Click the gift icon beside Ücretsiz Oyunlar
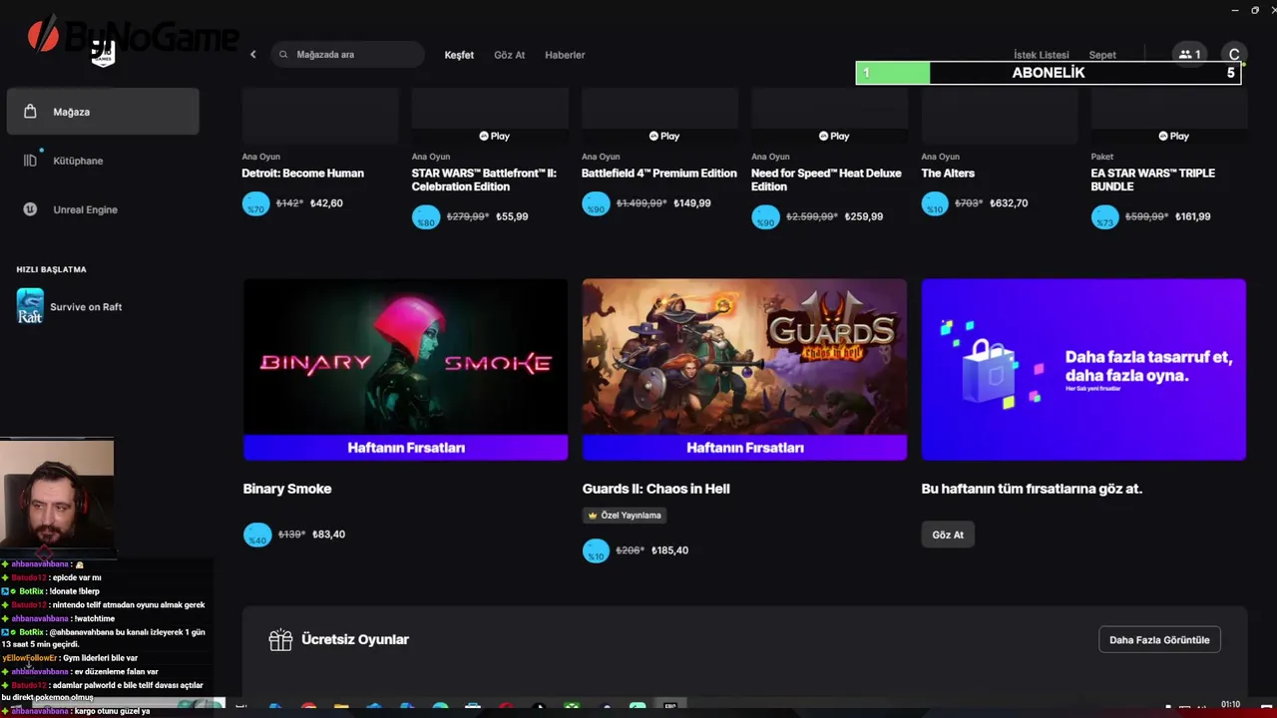Screen dimensions: 1277x718 click(x=280, y=640)
